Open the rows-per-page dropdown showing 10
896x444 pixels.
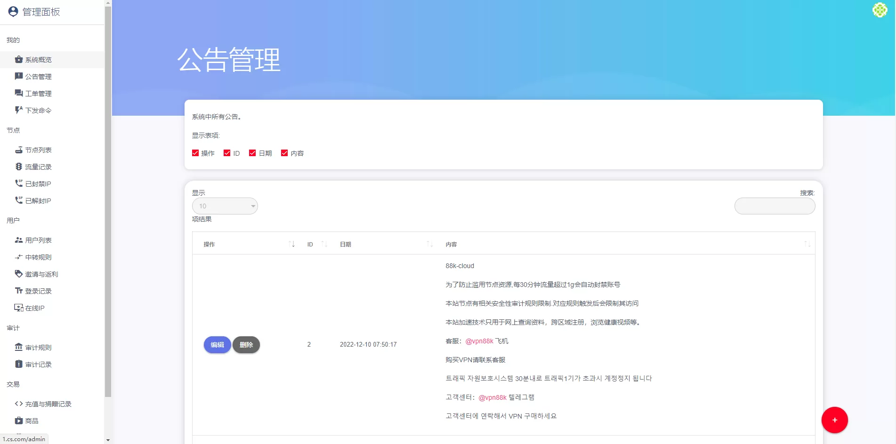coord(225,206)
